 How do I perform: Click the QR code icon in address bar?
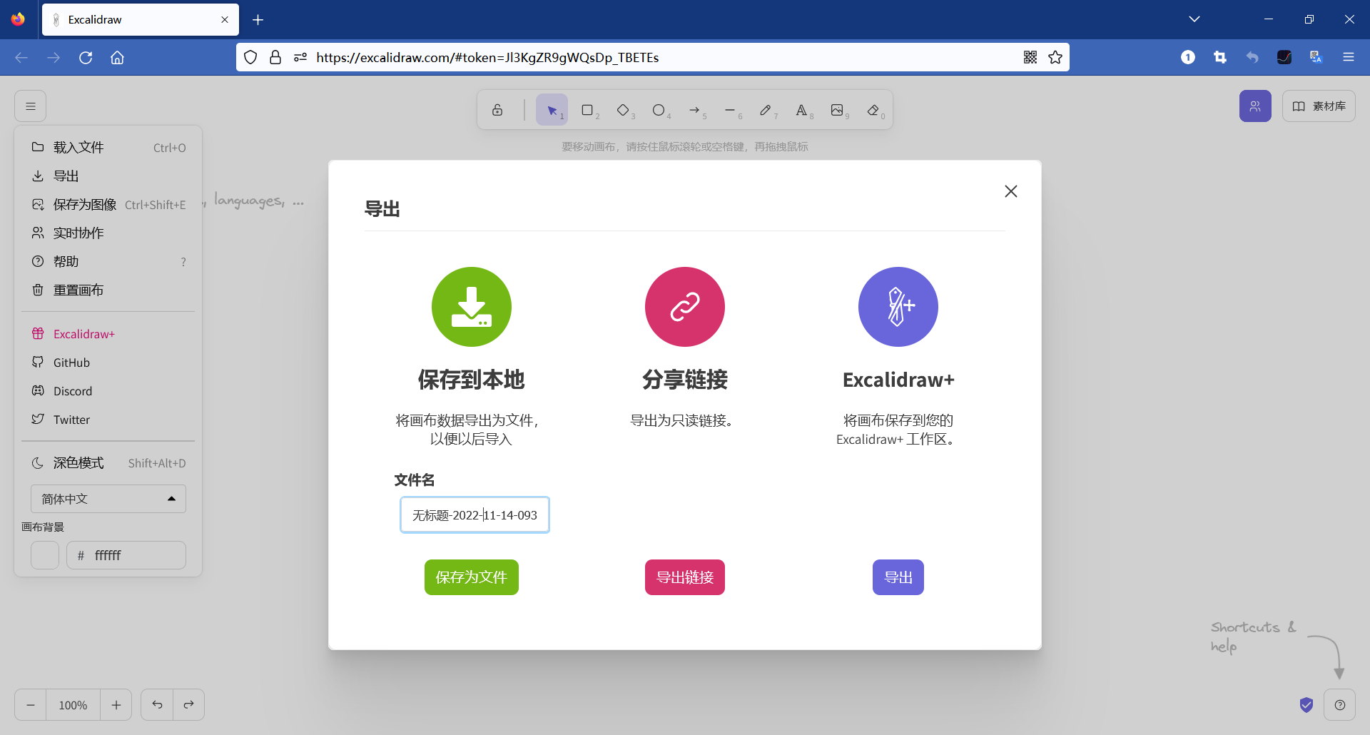pos(1030,57)
